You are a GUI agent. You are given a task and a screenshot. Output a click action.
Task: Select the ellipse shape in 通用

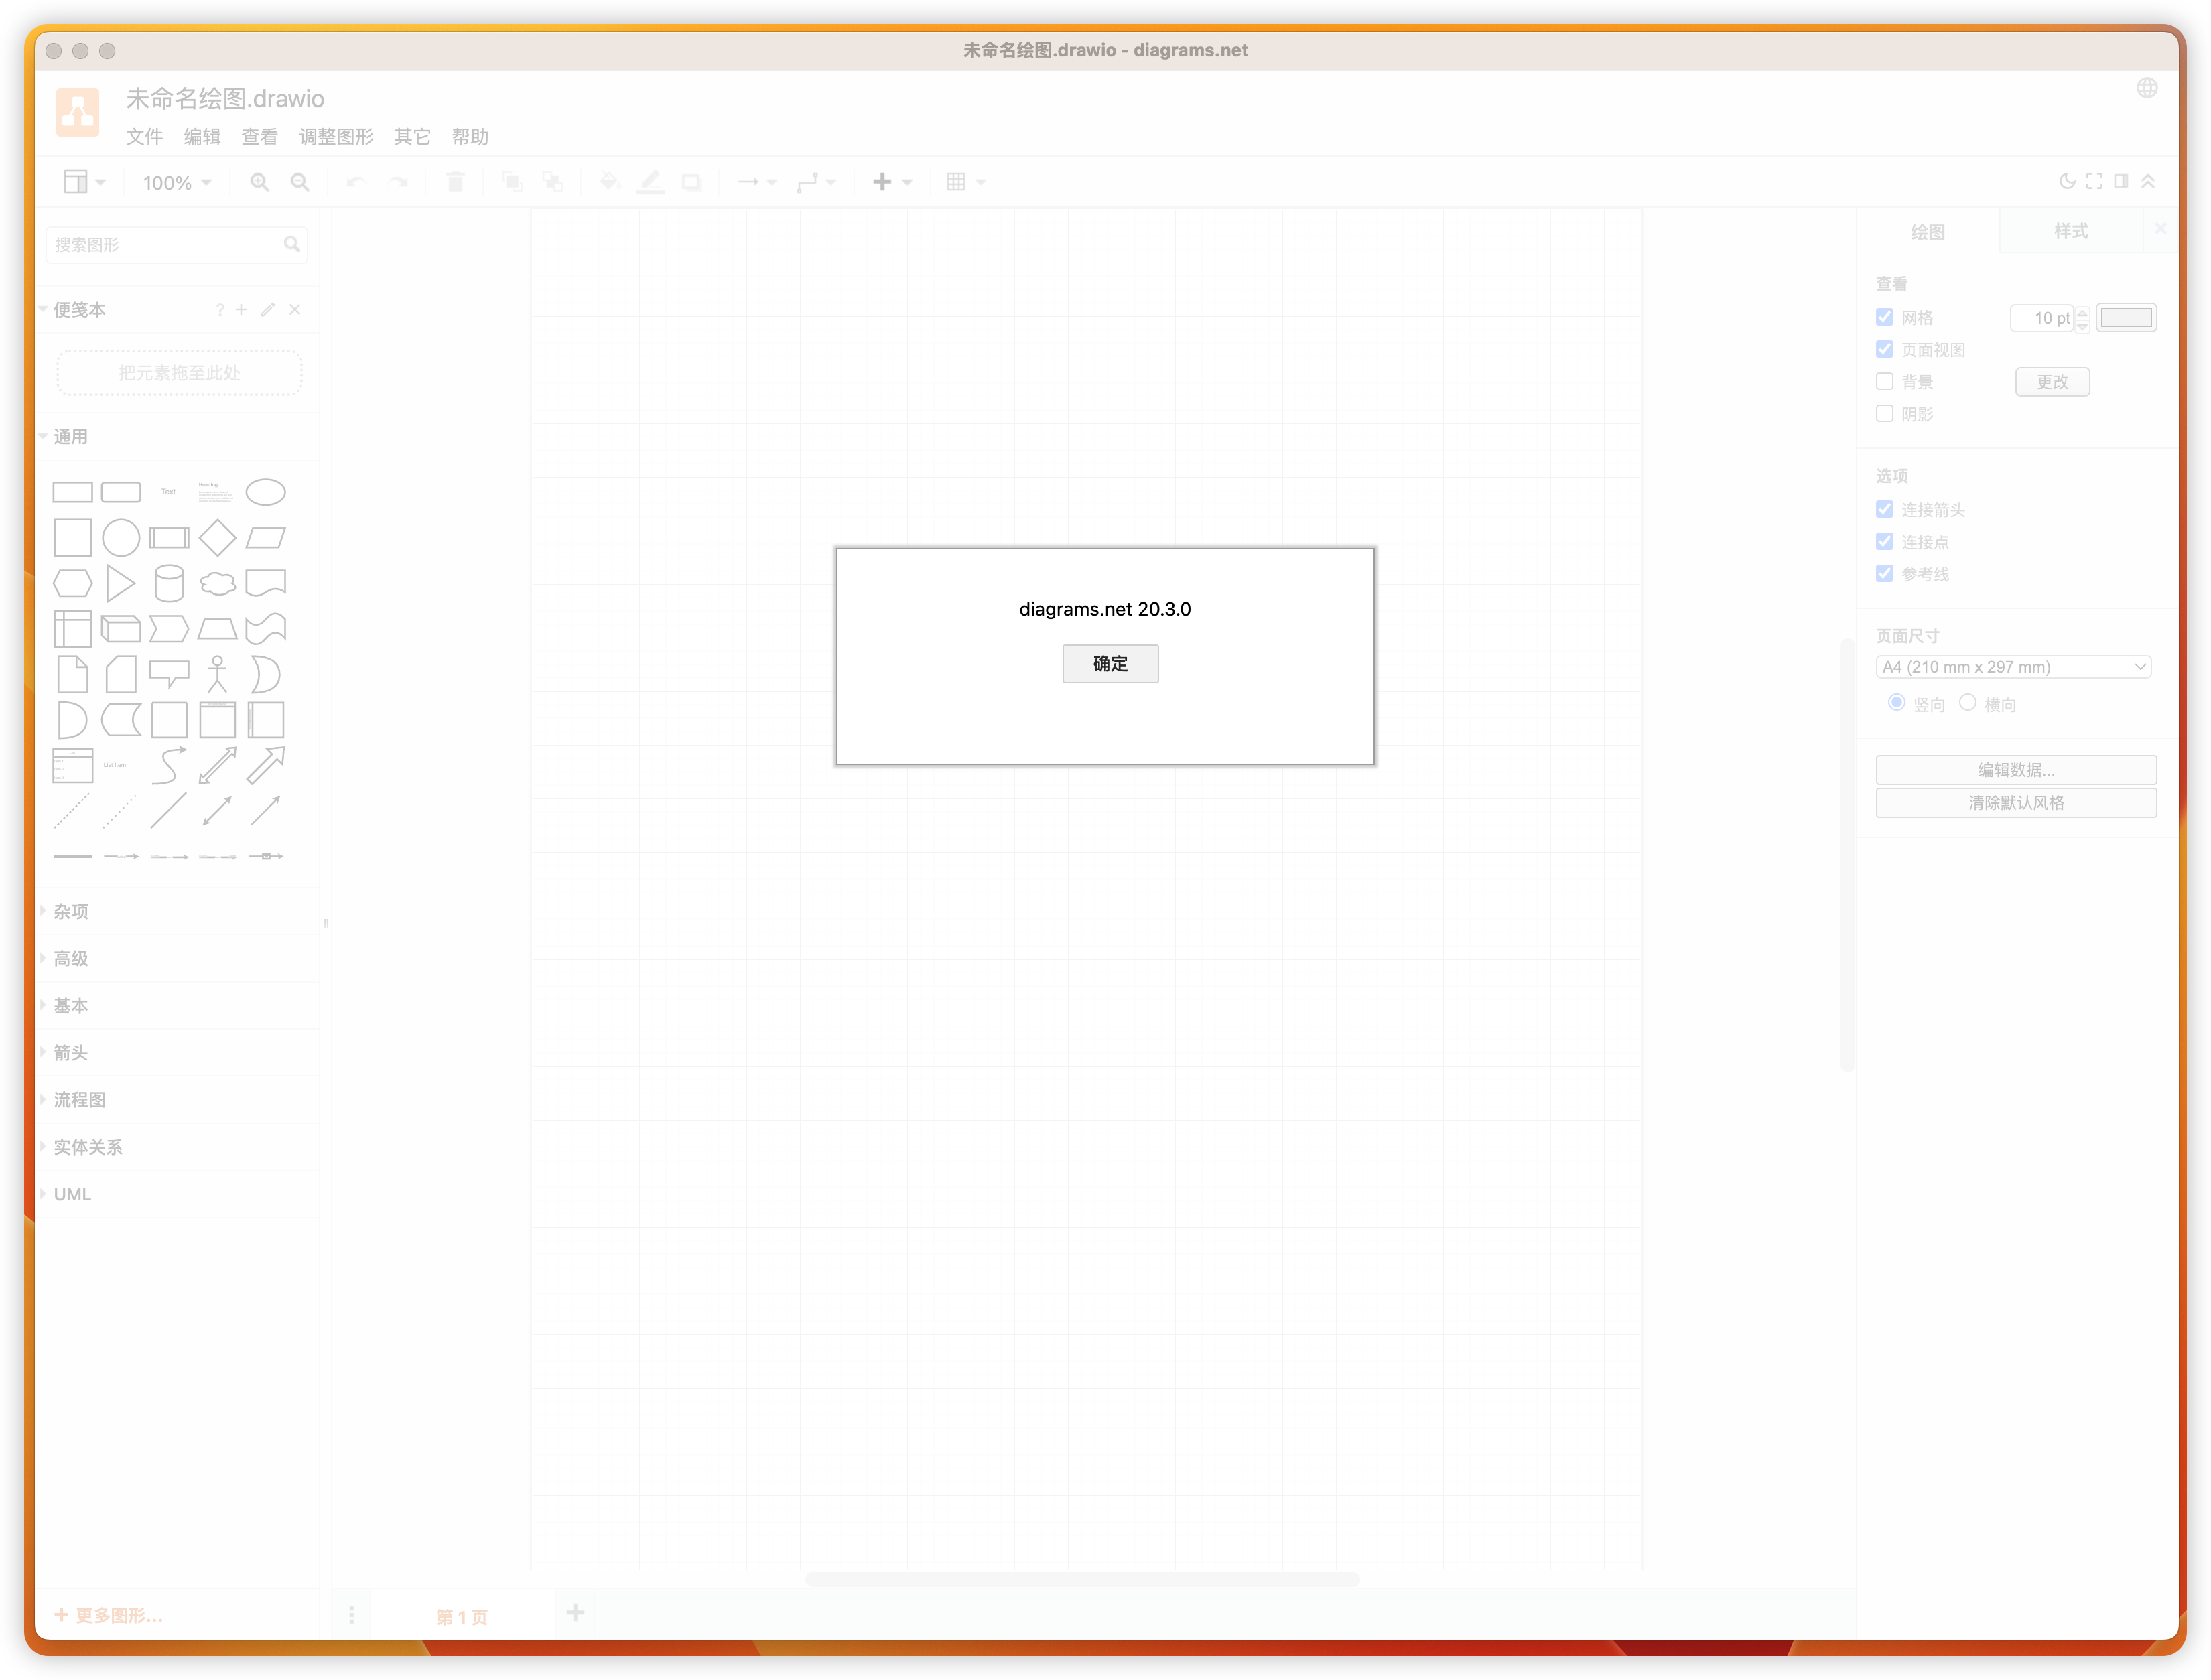coord(265,492)
